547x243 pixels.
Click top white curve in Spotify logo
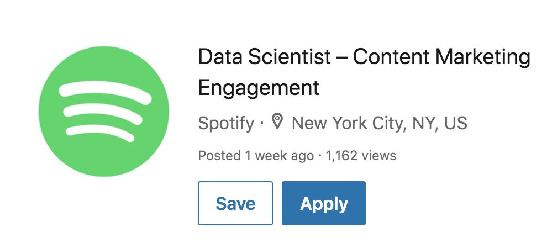pyautogui.click(x=105, y=92)
